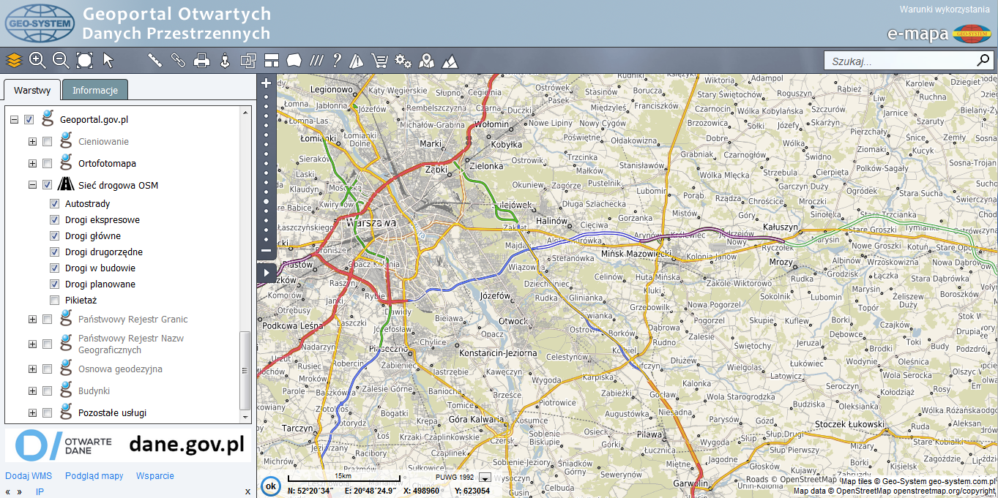Open the Wsparcie link
This screenshot has height=498, width=998.
[155, 476]
